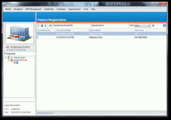The height and width of the screenshot is (120, 171).
Task: Open the CasePaper menu
Action: (61, 9)
